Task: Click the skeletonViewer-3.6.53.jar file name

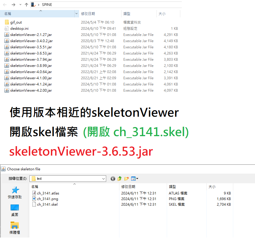Action: [x=31, y=53]
